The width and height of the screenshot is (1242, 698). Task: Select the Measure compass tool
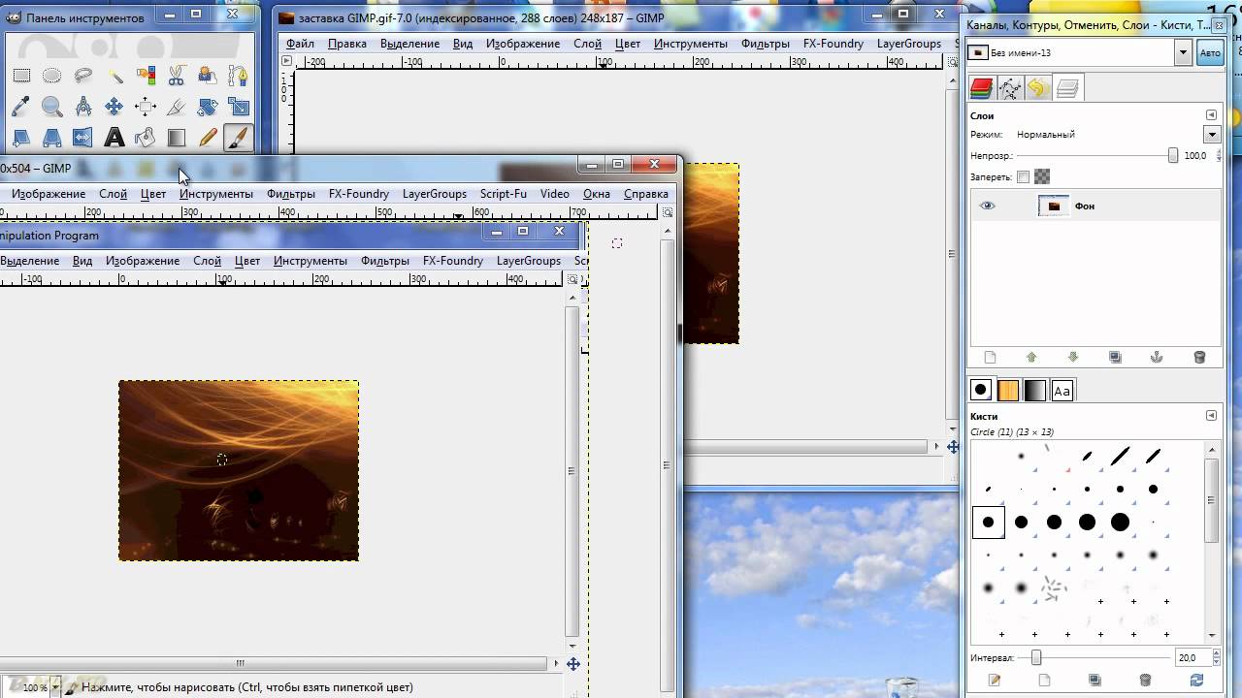coord(83,107)
